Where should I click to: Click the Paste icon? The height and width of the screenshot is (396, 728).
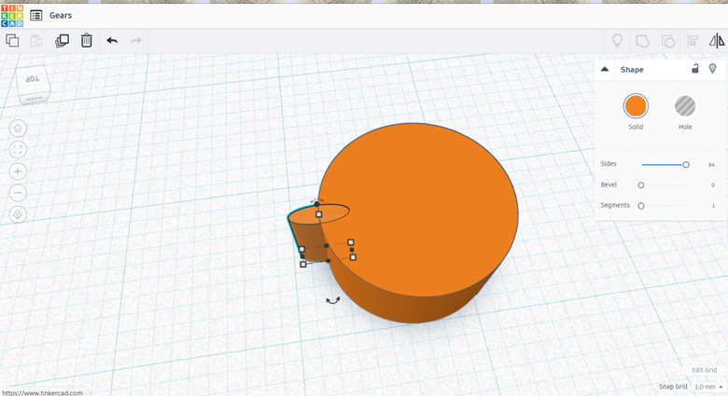36,41
